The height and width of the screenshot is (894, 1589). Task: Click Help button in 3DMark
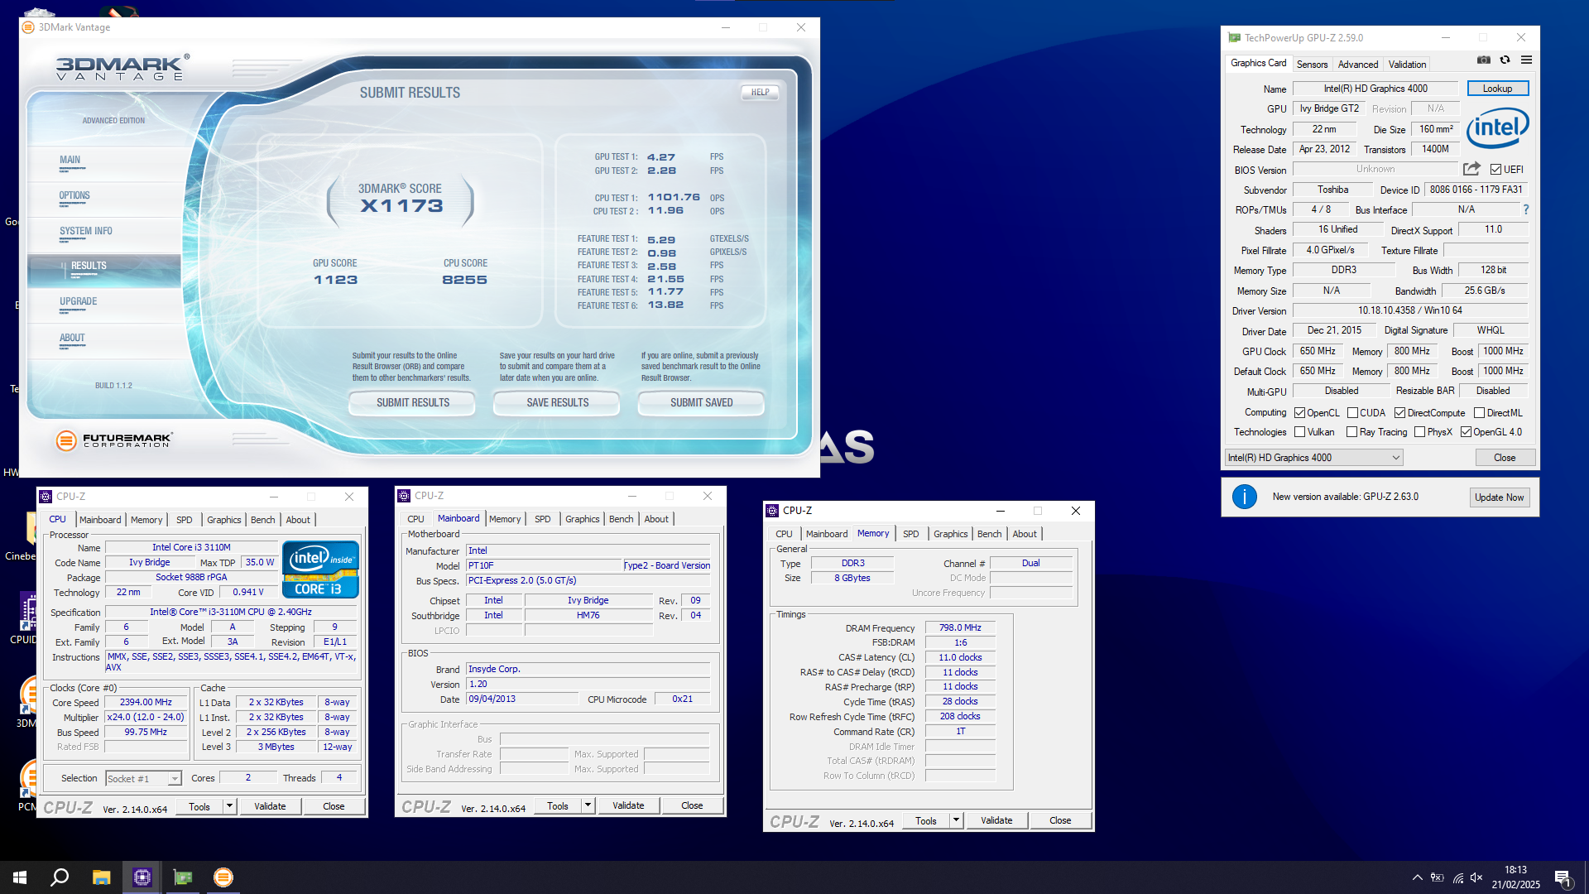pos(760,93)
